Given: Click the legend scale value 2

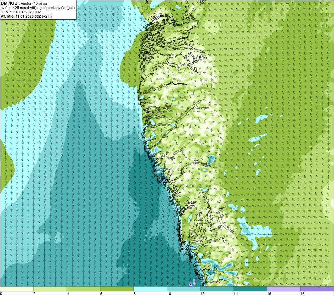Looking at the screenshot, I should (x=34, y=294).
